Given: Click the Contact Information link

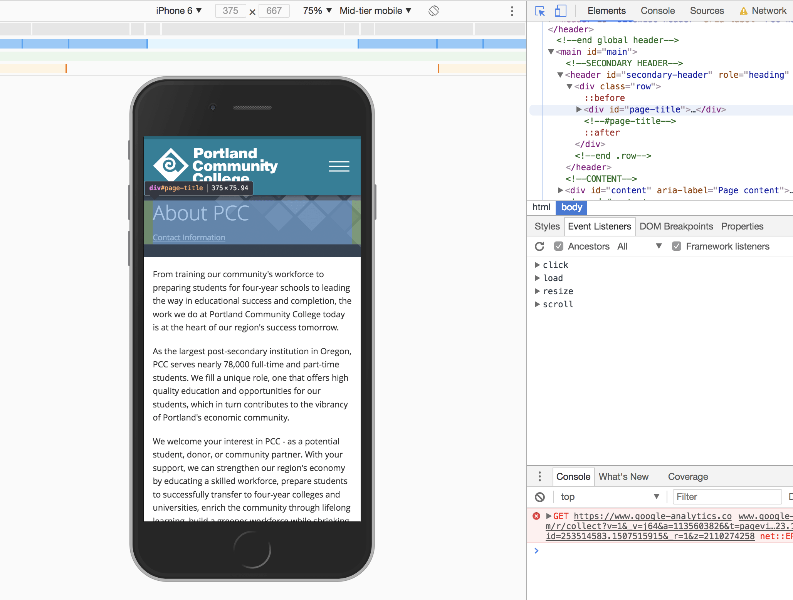Looking at the screenshot, I should (189, 238).
